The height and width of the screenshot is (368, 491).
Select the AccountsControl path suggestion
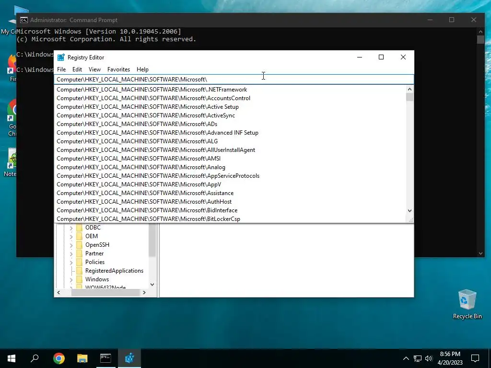tap(230, 98)
